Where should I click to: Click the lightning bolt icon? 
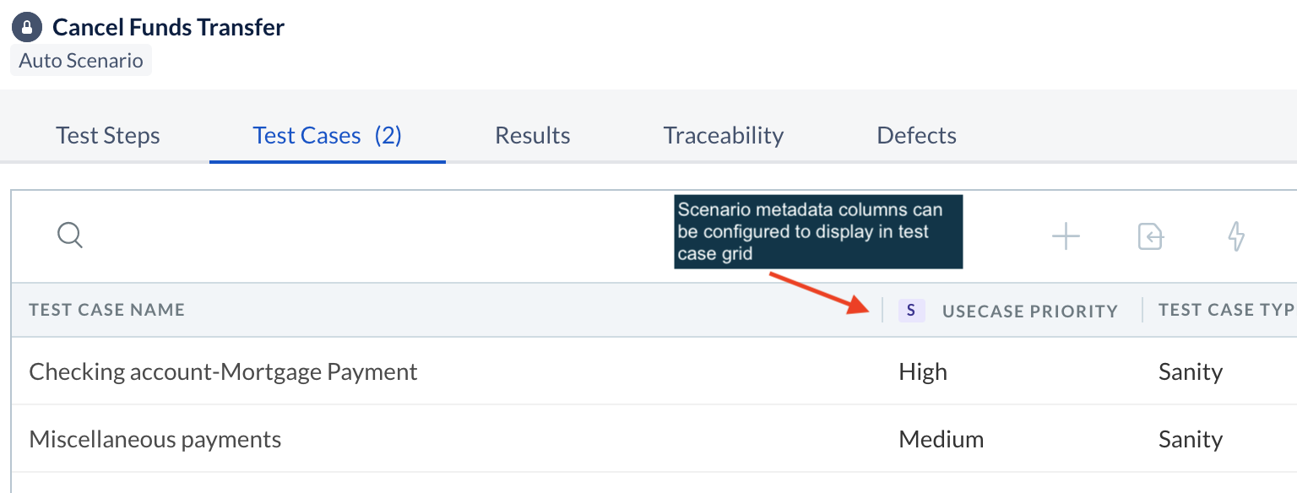(x=1235, y=236)
